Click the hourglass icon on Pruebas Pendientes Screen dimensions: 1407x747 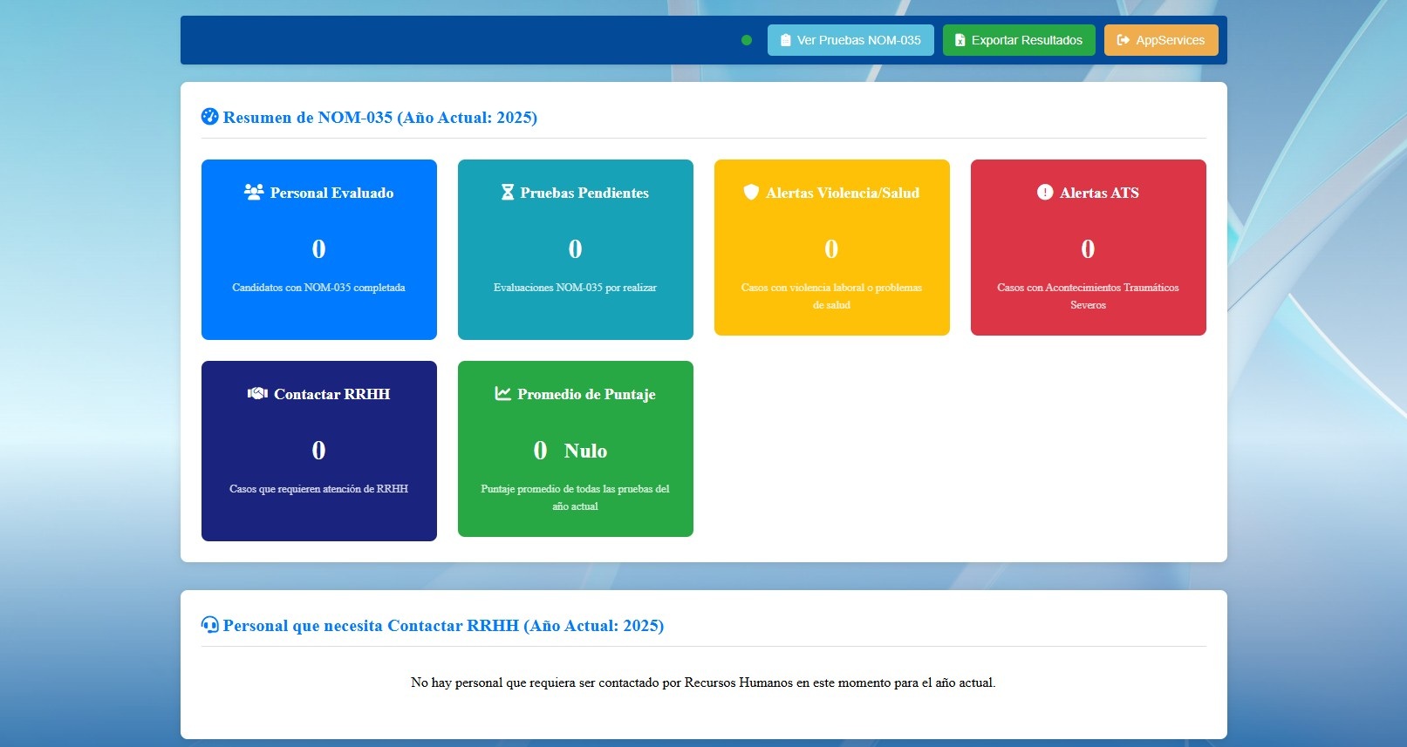508,192
